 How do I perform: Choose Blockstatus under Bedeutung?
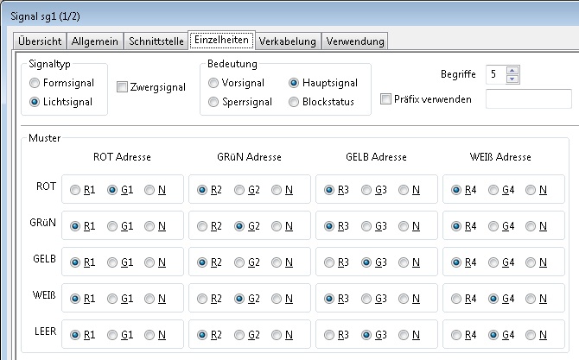[x=295, y=102]
